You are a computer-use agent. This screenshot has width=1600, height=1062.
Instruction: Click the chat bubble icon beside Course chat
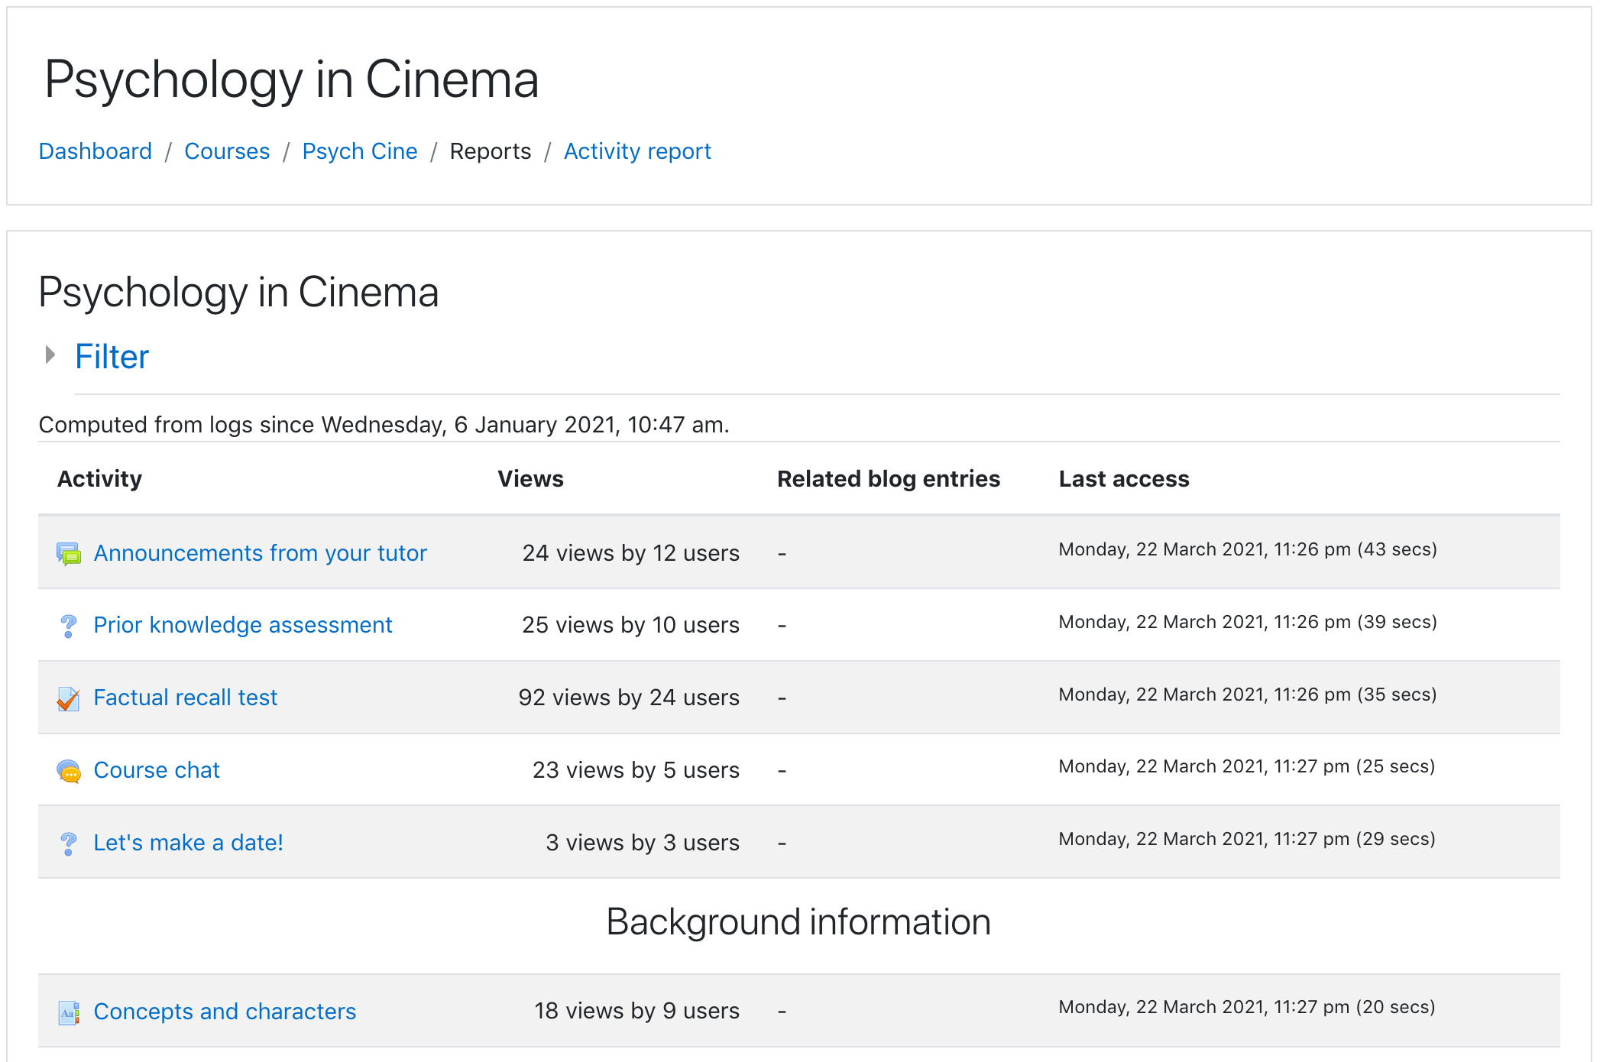[69, 771]
